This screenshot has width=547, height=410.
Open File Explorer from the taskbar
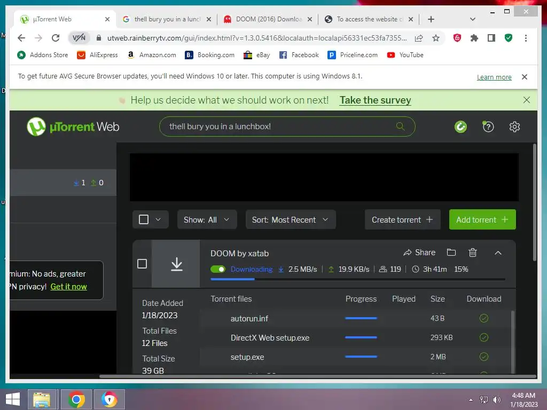[x=42, y=399]
